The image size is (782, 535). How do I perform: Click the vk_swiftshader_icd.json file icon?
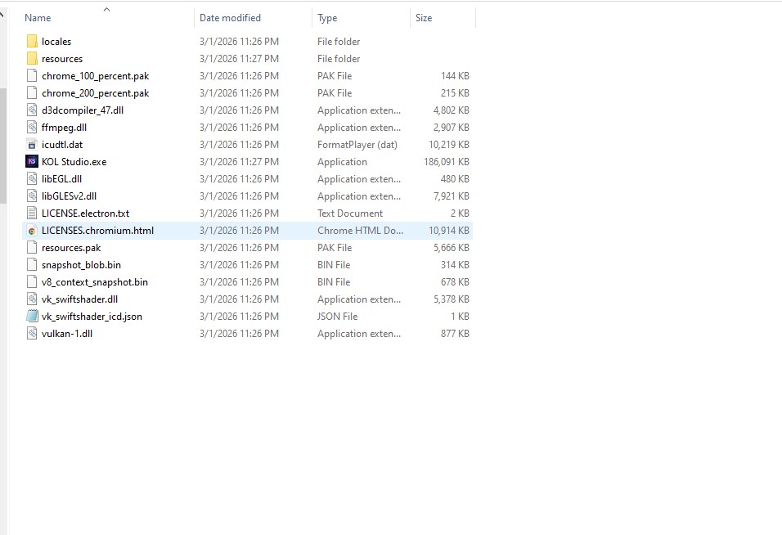32,317
